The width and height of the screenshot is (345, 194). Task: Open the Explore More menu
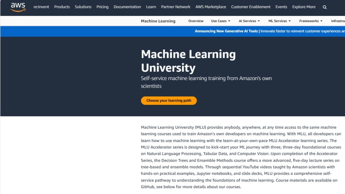coord(304,7)
